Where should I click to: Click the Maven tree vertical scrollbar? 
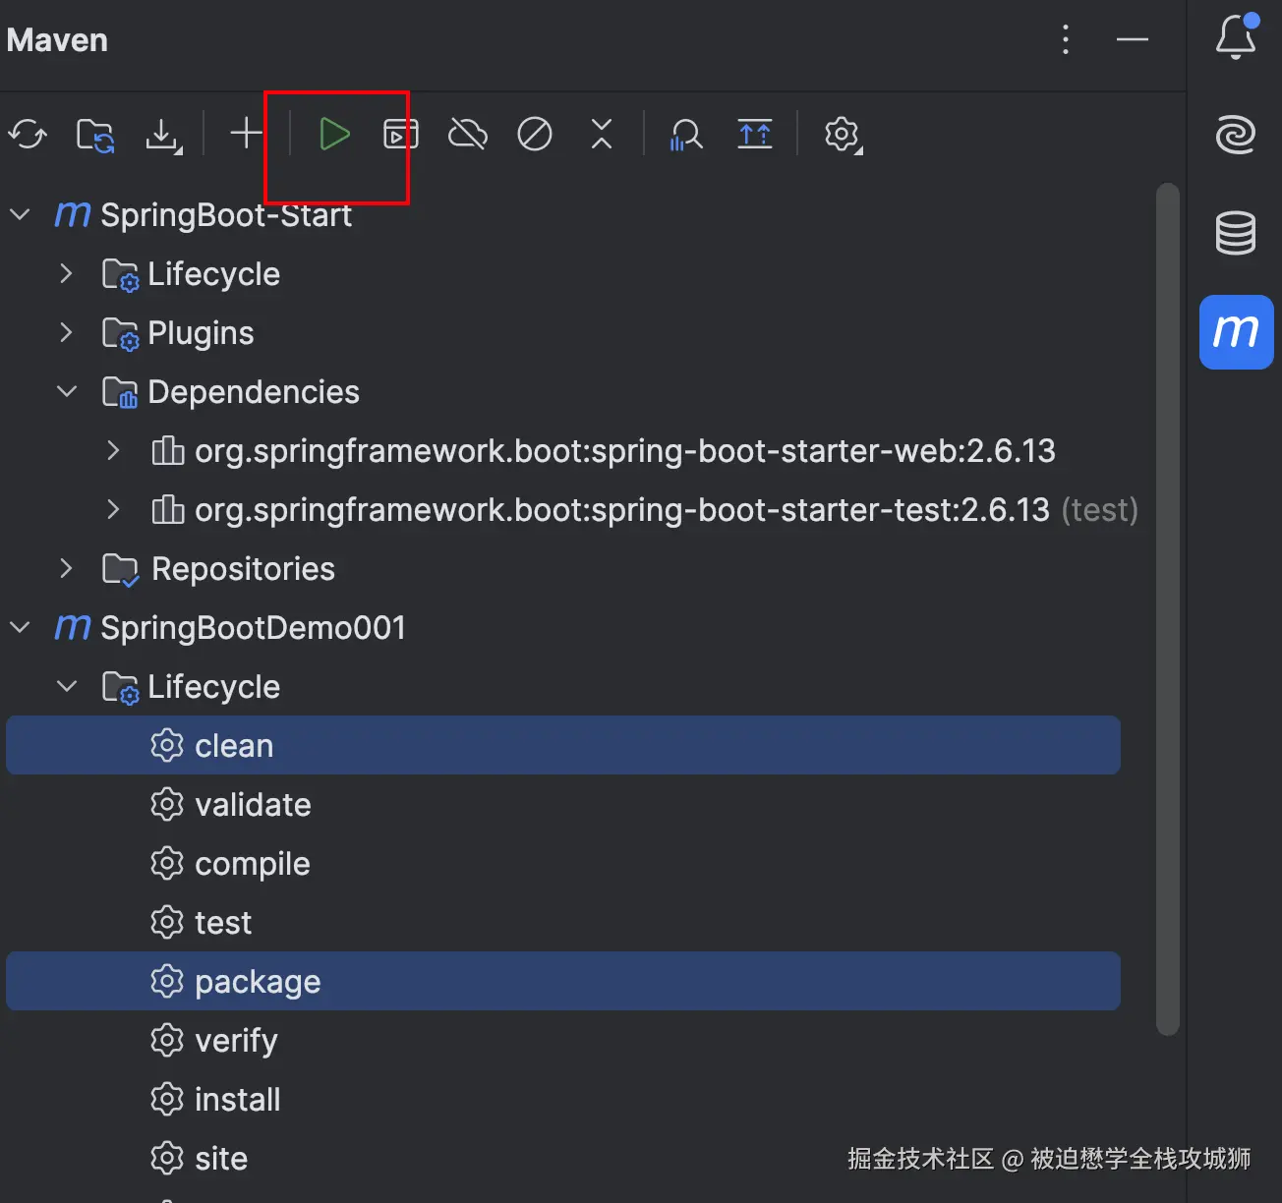pyautogui.click(x=1168, y=609)
